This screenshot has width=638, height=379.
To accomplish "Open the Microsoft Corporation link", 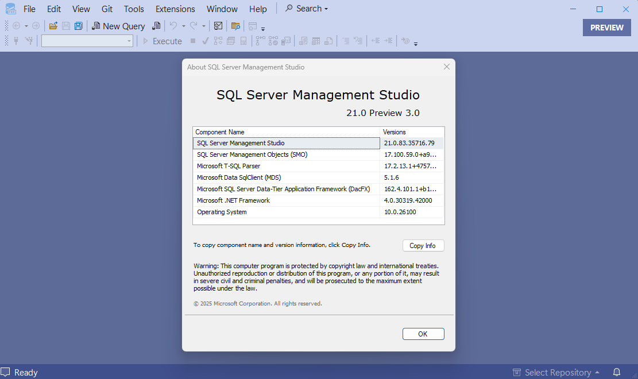I will coord(242,303).
